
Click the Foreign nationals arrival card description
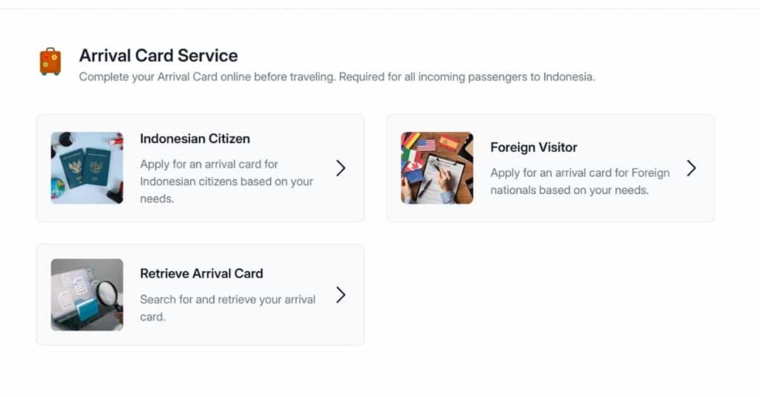click(x=580, y=181)
